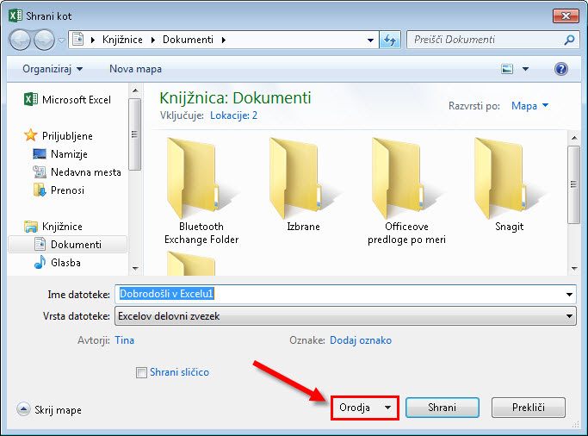This screenshot has width=588, height=436.
Task: Select partially visible folder in second row
Action: (x=191, y=264)
